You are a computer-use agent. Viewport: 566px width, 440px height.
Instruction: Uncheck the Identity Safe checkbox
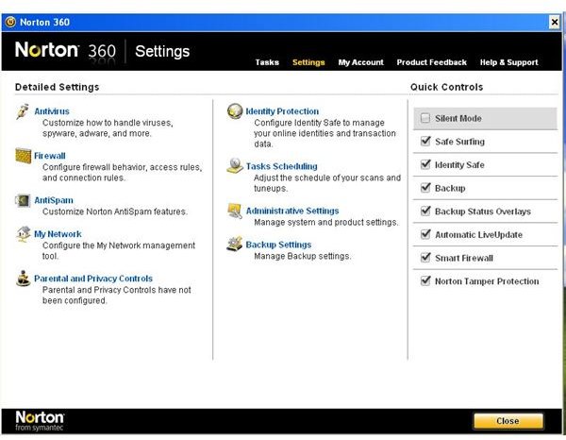tap(425, 164)
